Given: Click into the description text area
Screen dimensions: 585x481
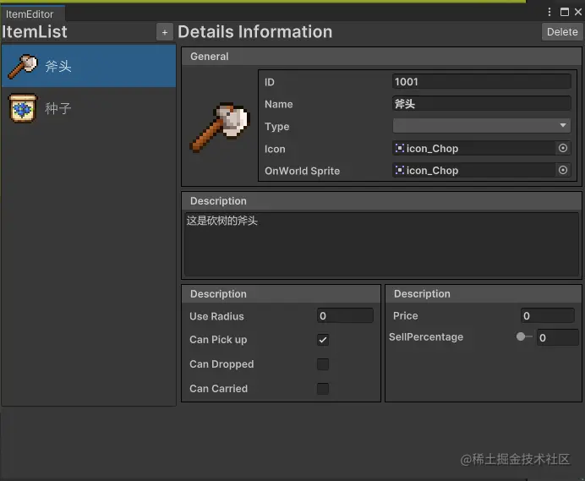Looking at the screenshot, I should click(x=381, y=244).
